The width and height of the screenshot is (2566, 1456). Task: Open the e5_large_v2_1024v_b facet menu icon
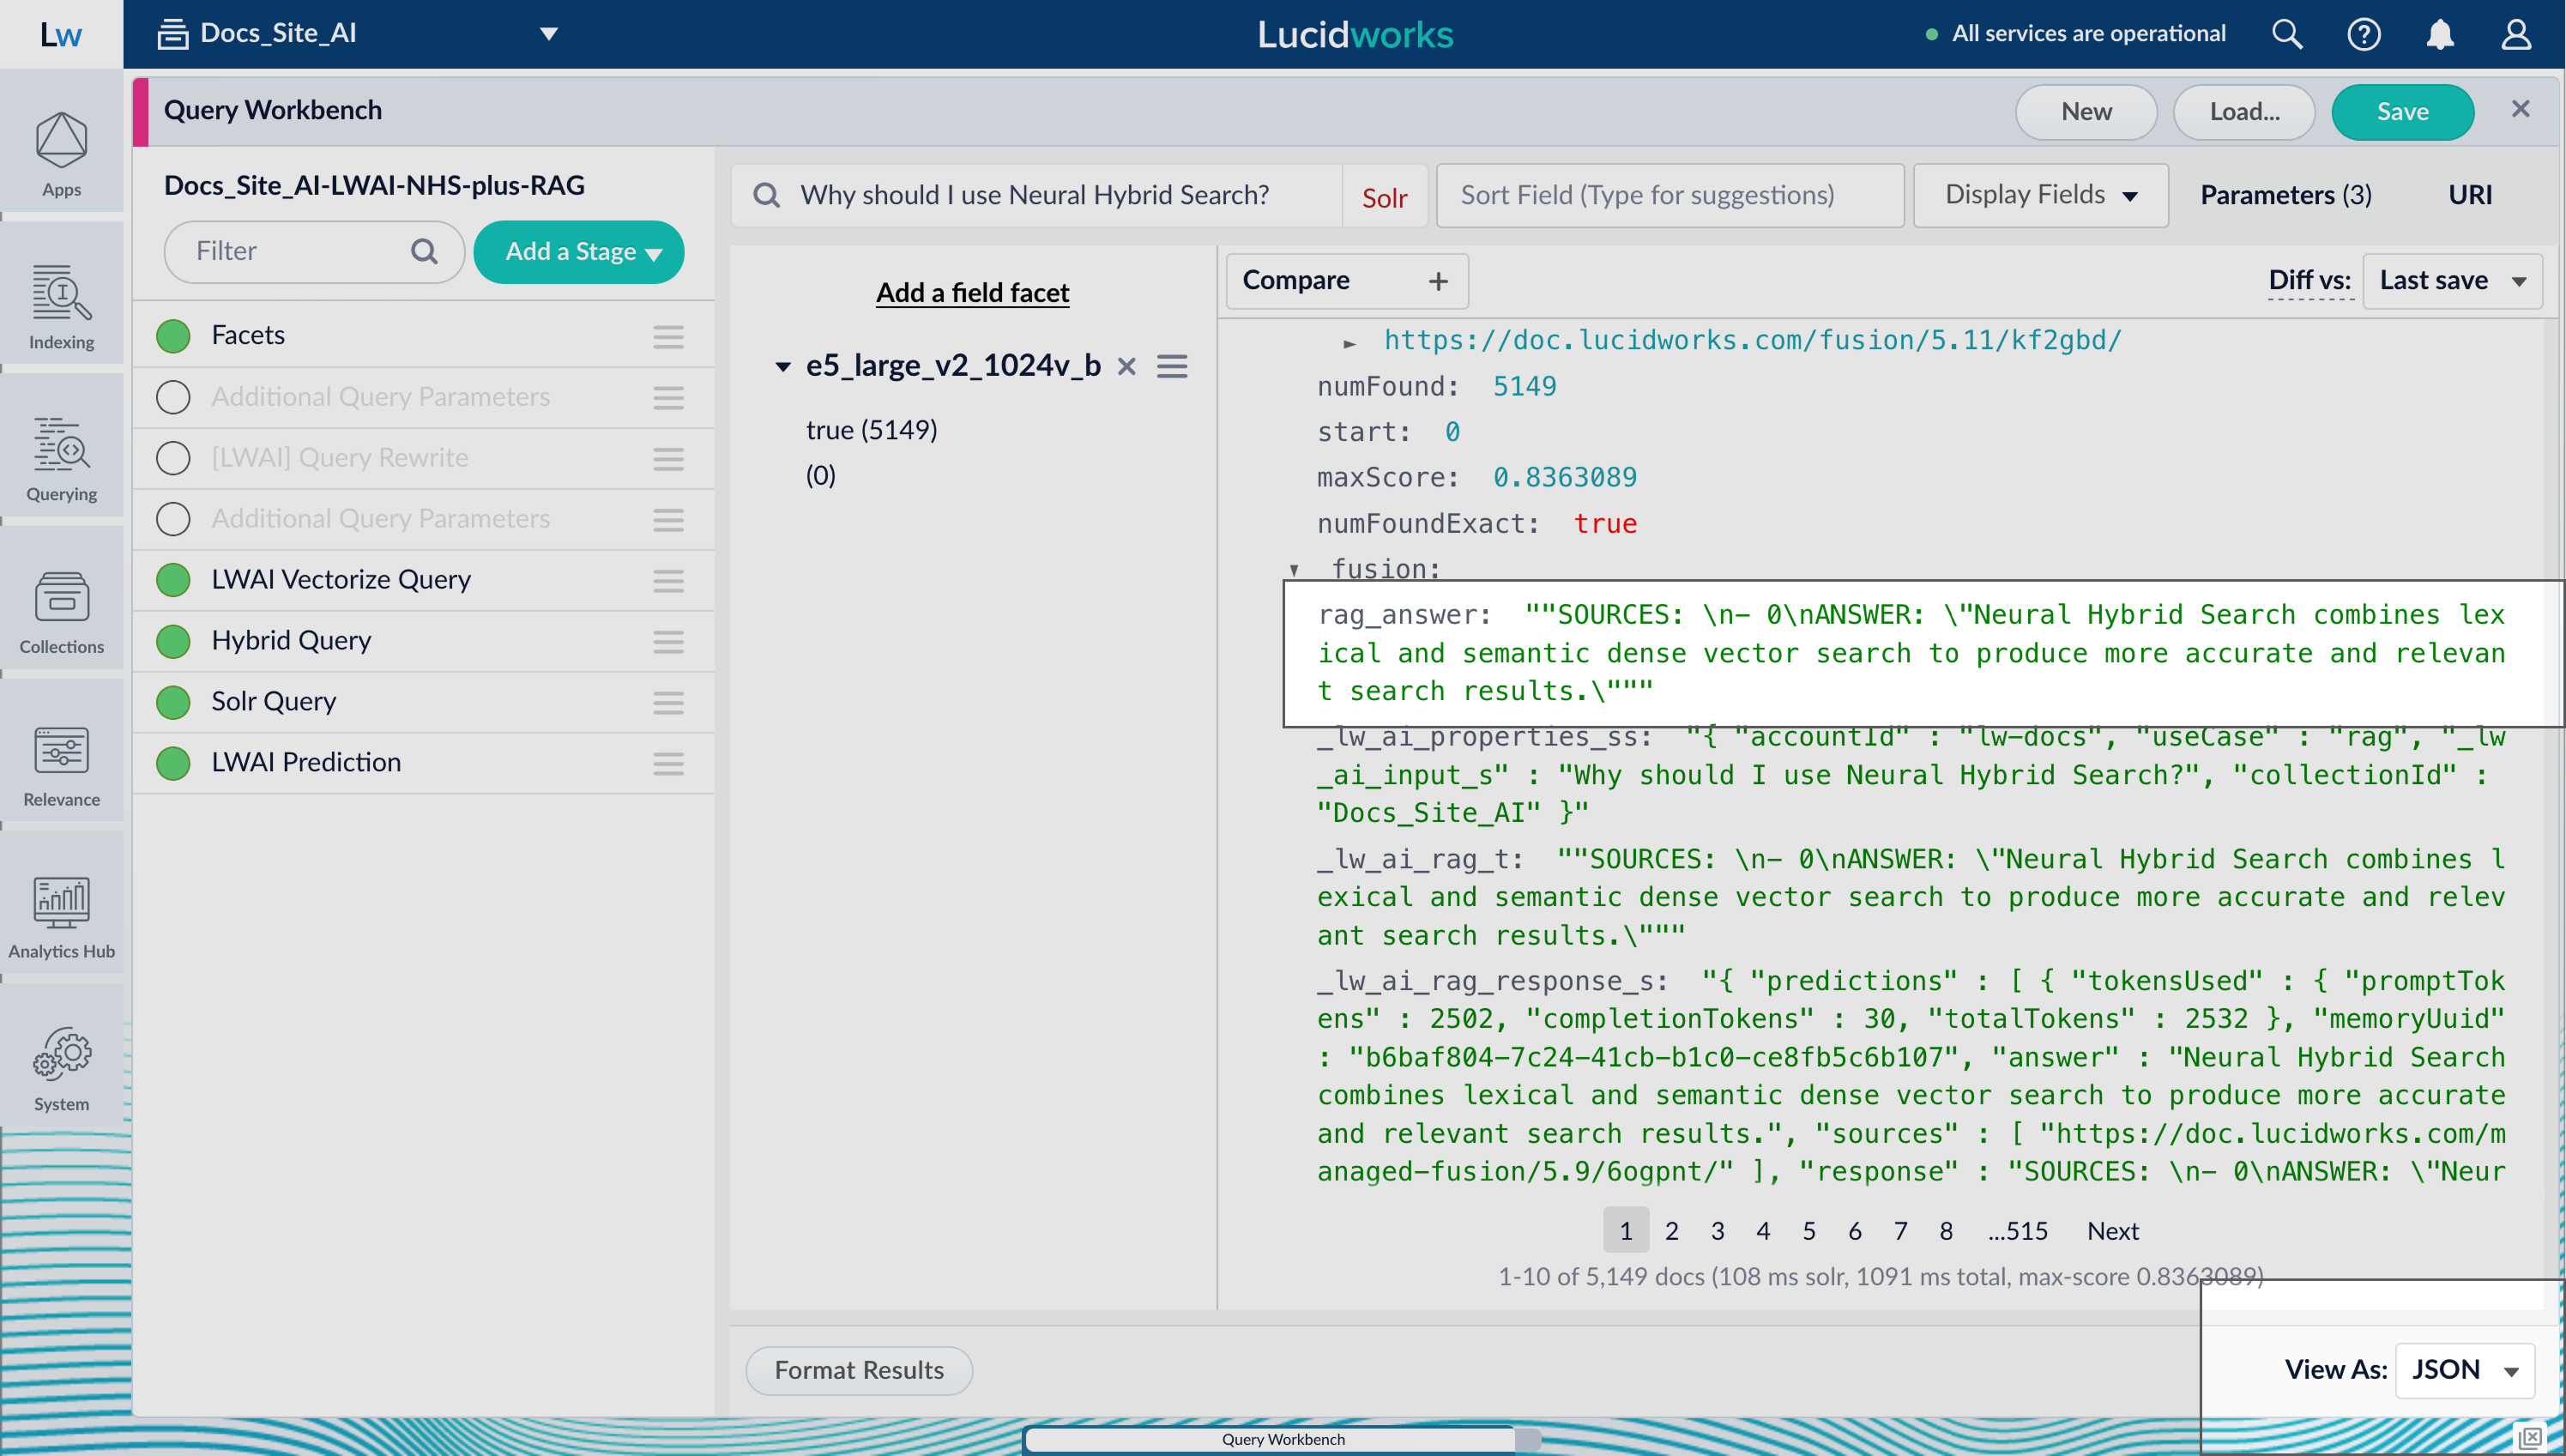click(1172, 366)
